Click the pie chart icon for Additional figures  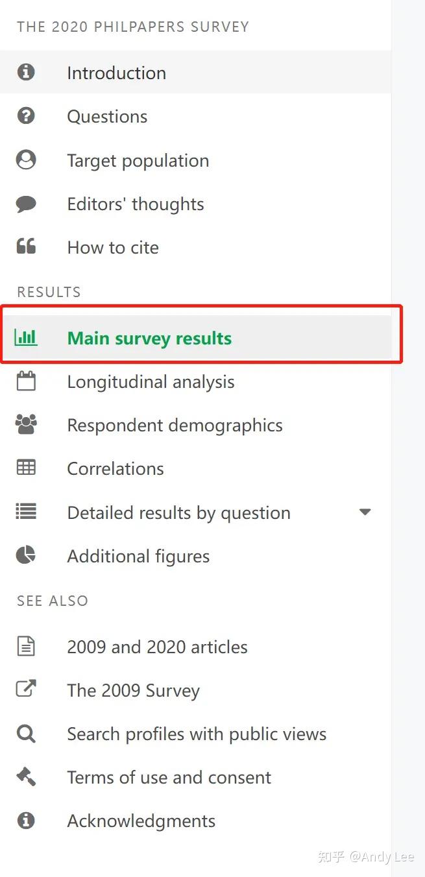coord(26,555)
